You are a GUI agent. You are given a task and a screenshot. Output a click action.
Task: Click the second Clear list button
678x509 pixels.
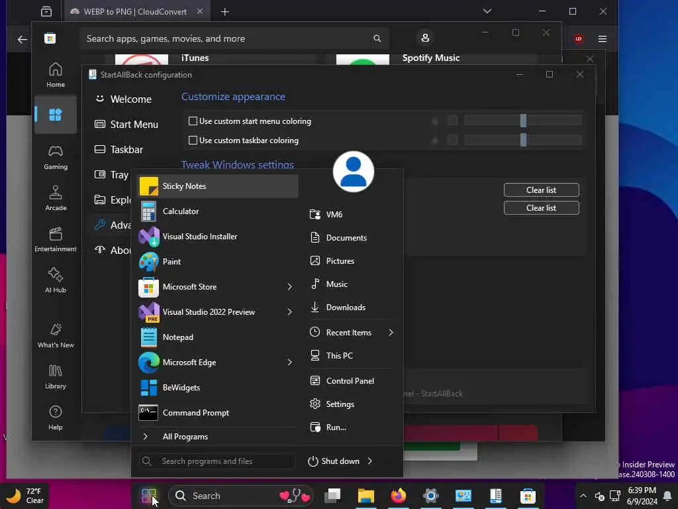(x=542, y=207)
